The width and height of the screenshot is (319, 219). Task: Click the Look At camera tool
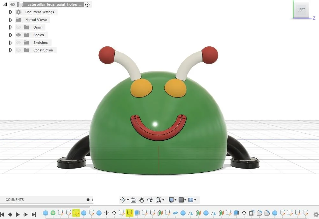[133, 200]
